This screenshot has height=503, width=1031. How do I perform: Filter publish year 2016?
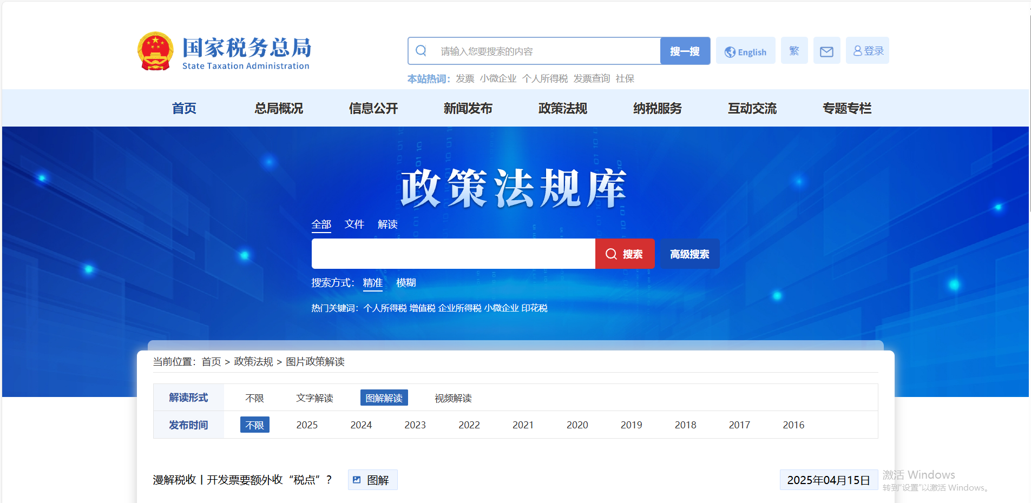click(x=793, y=425)
